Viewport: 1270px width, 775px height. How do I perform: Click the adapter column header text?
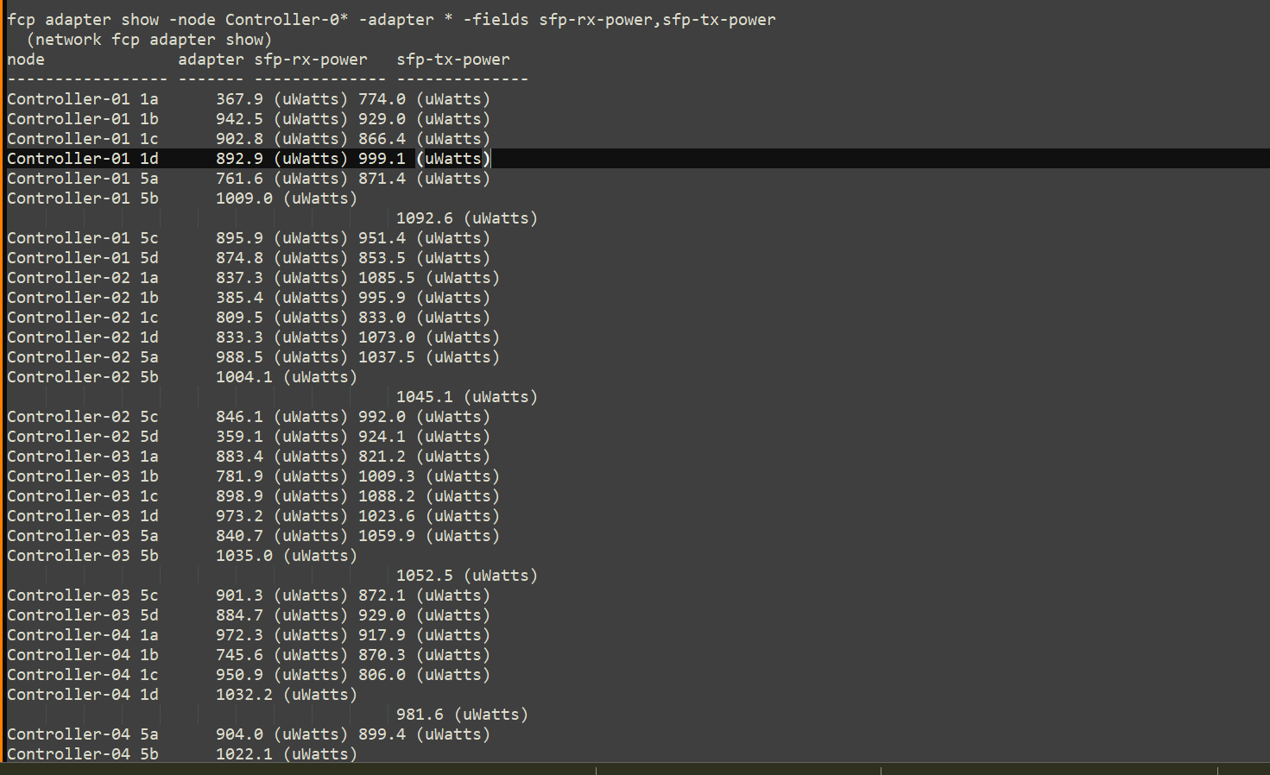pyautogui.click(x=211, y=60)
